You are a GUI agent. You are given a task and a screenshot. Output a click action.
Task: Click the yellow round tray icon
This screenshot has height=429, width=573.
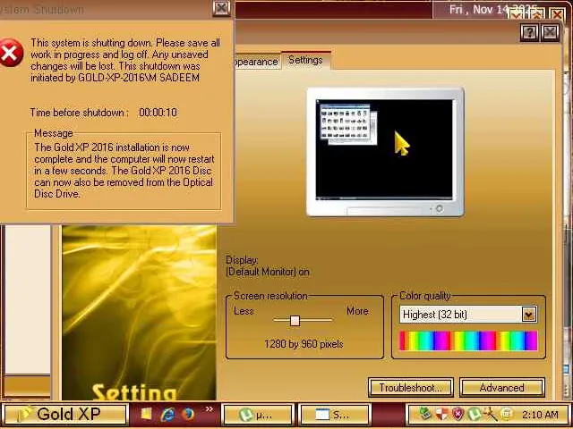click(507, 414)
